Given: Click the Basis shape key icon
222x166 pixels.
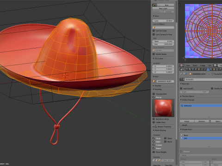Looking at the screenshot, I should (182, 135).
